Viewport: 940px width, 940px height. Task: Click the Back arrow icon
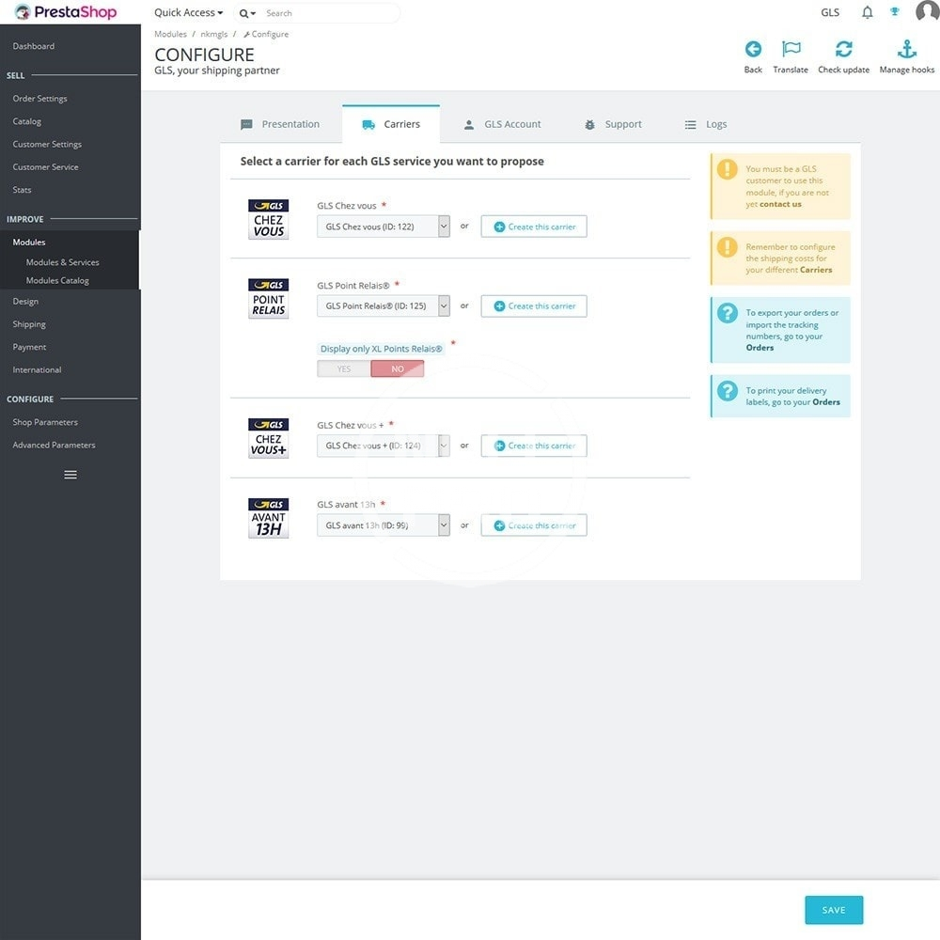tap(753, 50)
